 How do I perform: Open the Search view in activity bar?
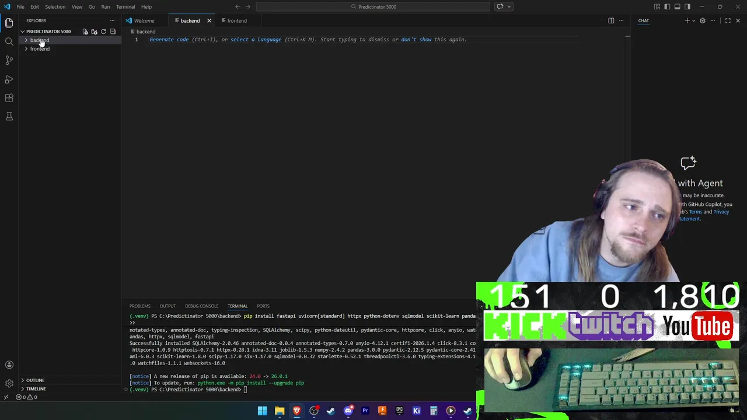click(9, 41)
